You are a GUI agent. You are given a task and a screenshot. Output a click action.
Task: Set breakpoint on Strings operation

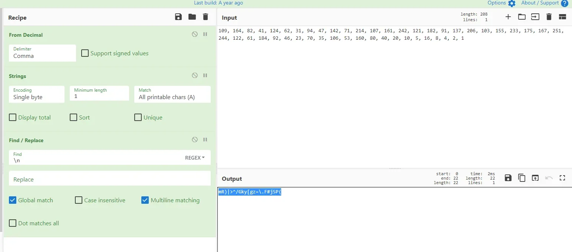pos(205,75)
